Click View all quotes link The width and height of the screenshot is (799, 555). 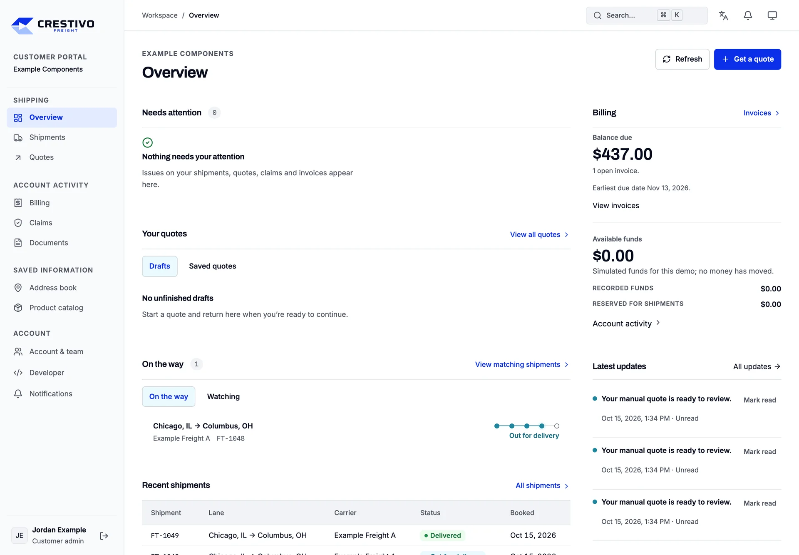(539, 234)
